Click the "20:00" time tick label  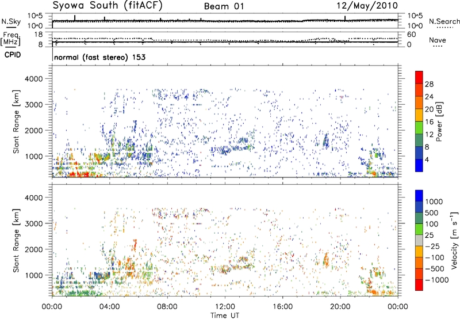click(x=340, y=307)
